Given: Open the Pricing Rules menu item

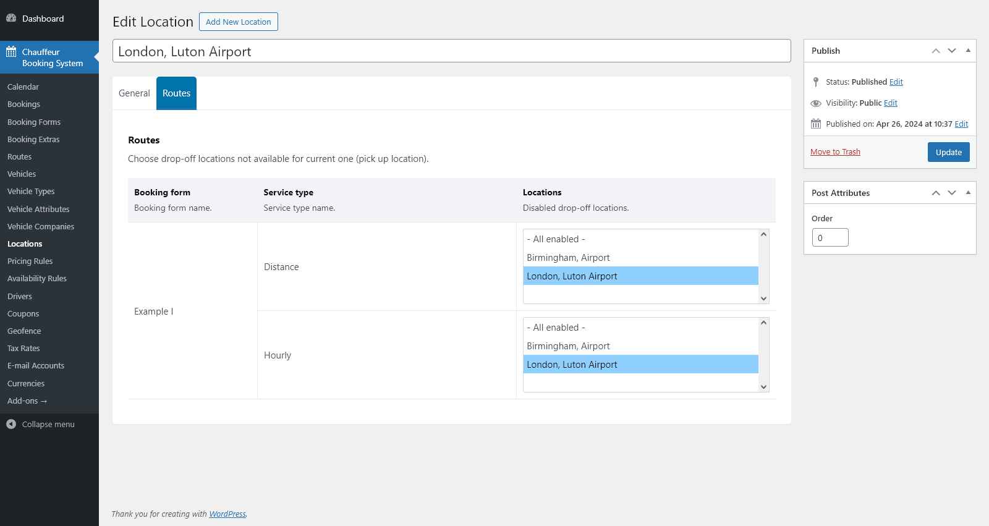Looking at the screenshot, I should 30,261.
